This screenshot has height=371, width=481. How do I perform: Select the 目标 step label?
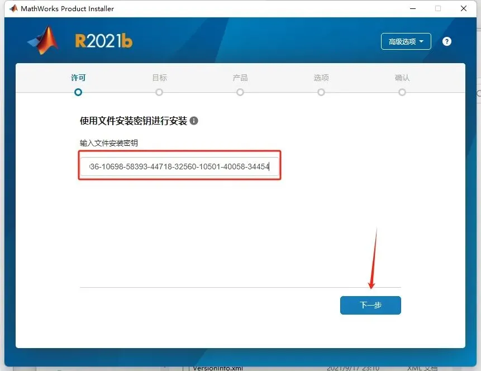click(x=160, y=78)
